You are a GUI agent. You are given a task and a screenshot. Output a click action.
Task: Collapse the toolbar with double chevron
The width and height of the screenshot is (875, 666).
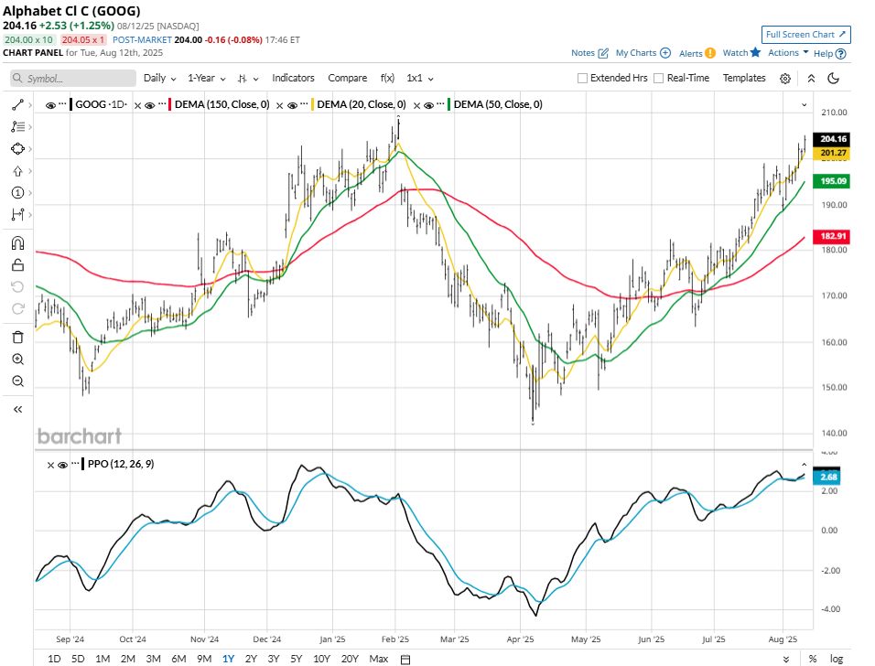[811, 79]
